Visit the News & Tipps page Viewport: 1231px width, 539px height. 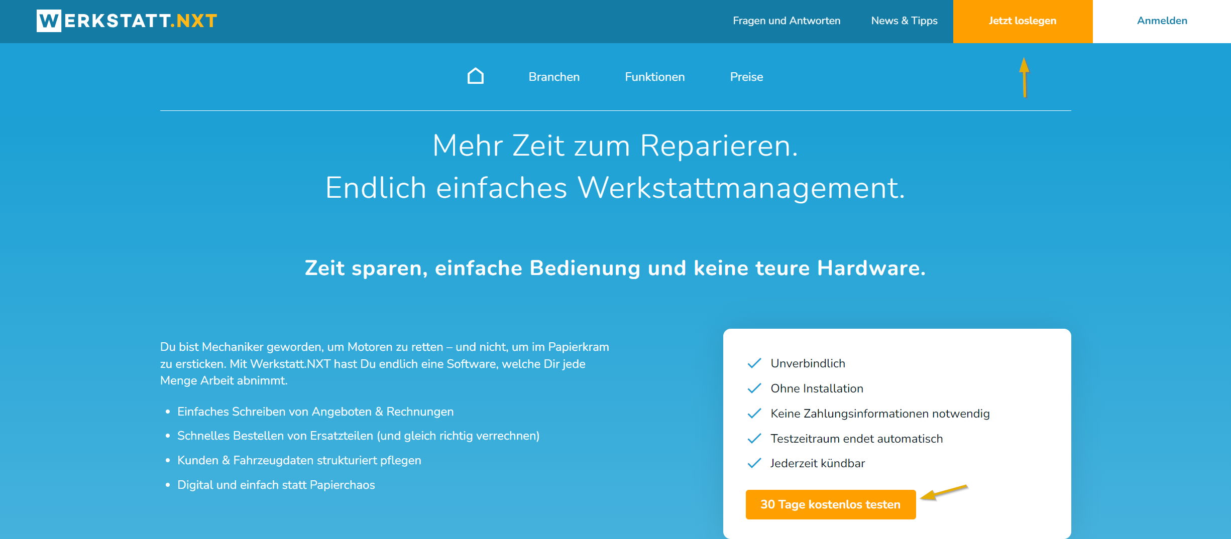[904, 21]
